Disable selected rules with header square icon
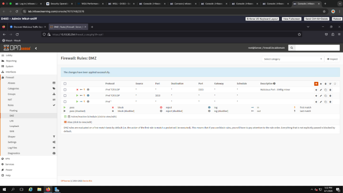 [335, 84]
